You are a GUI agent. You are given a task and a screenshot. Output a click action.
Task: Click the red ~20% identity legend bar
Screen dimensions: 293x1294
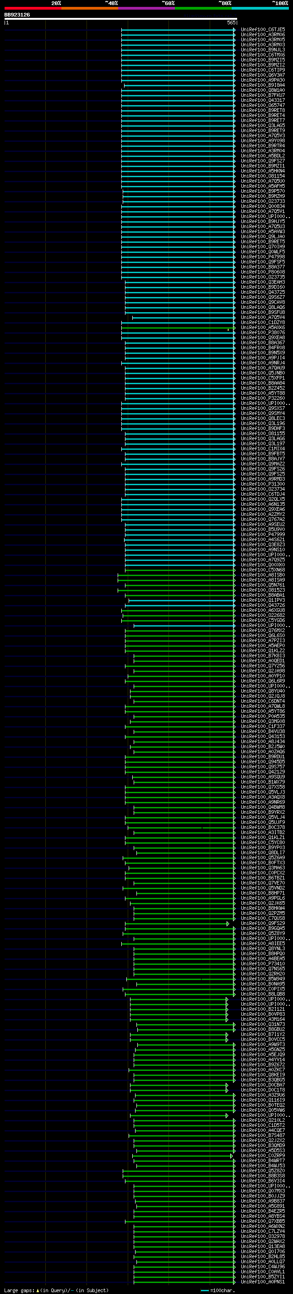pyautogui.click(x=33, y=8)
